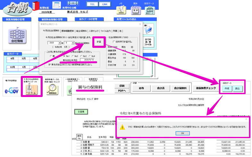Open the 検索抽出 magnifier icon
The image size is (252, 157).
(52, 90)
